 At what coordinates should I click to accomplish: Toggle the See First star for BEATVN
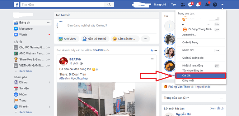[x=152, y=50]
